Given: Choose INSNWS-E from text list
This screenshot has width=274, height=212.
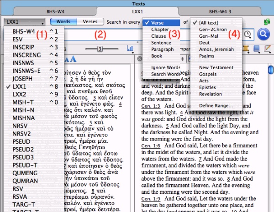Looking at the screenshot, I should coord(34,71).
